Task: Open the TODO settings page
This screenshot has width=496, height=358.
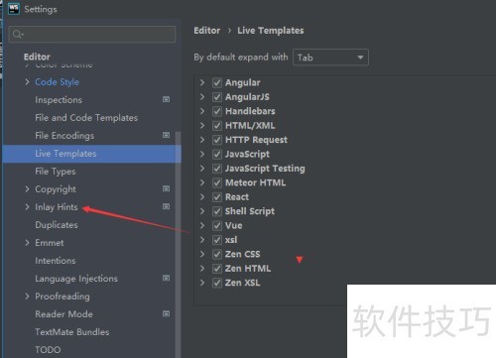Action: click(48, 350)
